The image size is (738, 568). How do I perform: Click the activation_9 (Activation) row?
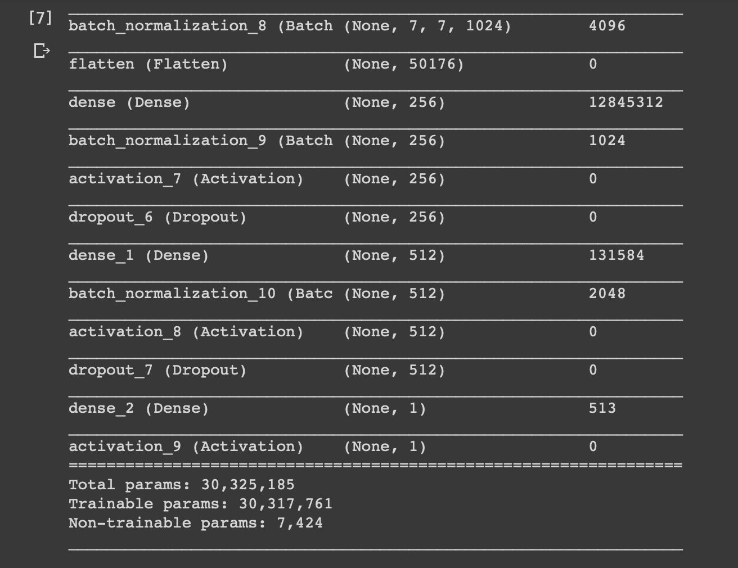(186, 447)
